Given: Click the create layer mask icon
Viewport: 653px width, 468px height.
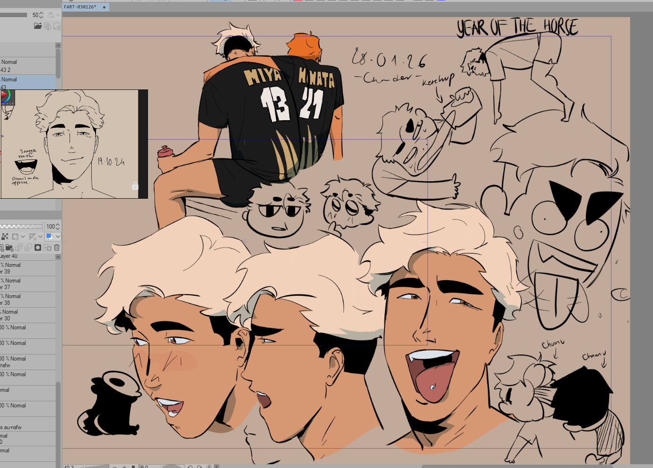Looking at the screenshot, I should point(38,247).
